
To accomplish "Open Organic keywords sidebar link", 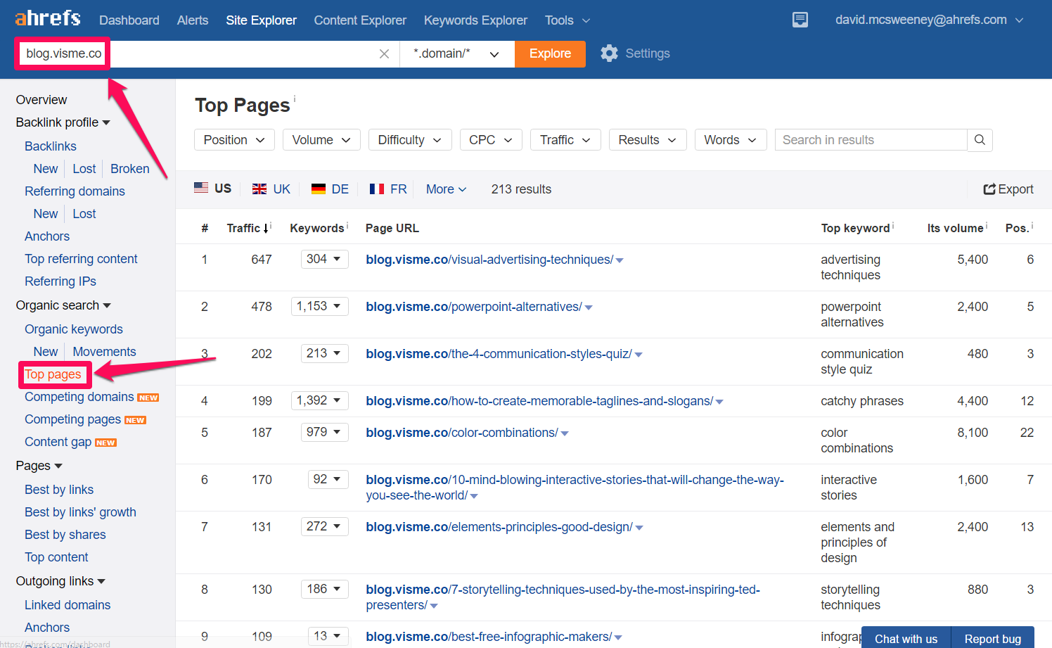I will point(74,329).
